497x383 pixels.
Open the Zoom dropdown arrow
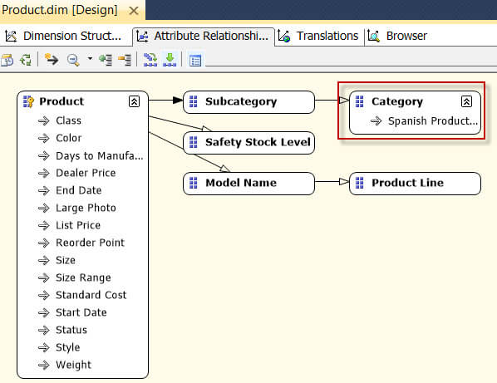(x=90, y=59)
